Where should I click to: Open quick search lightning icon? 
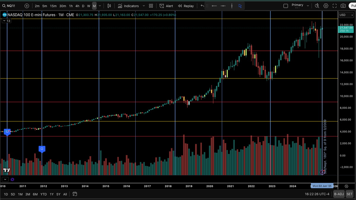[317, 6]
